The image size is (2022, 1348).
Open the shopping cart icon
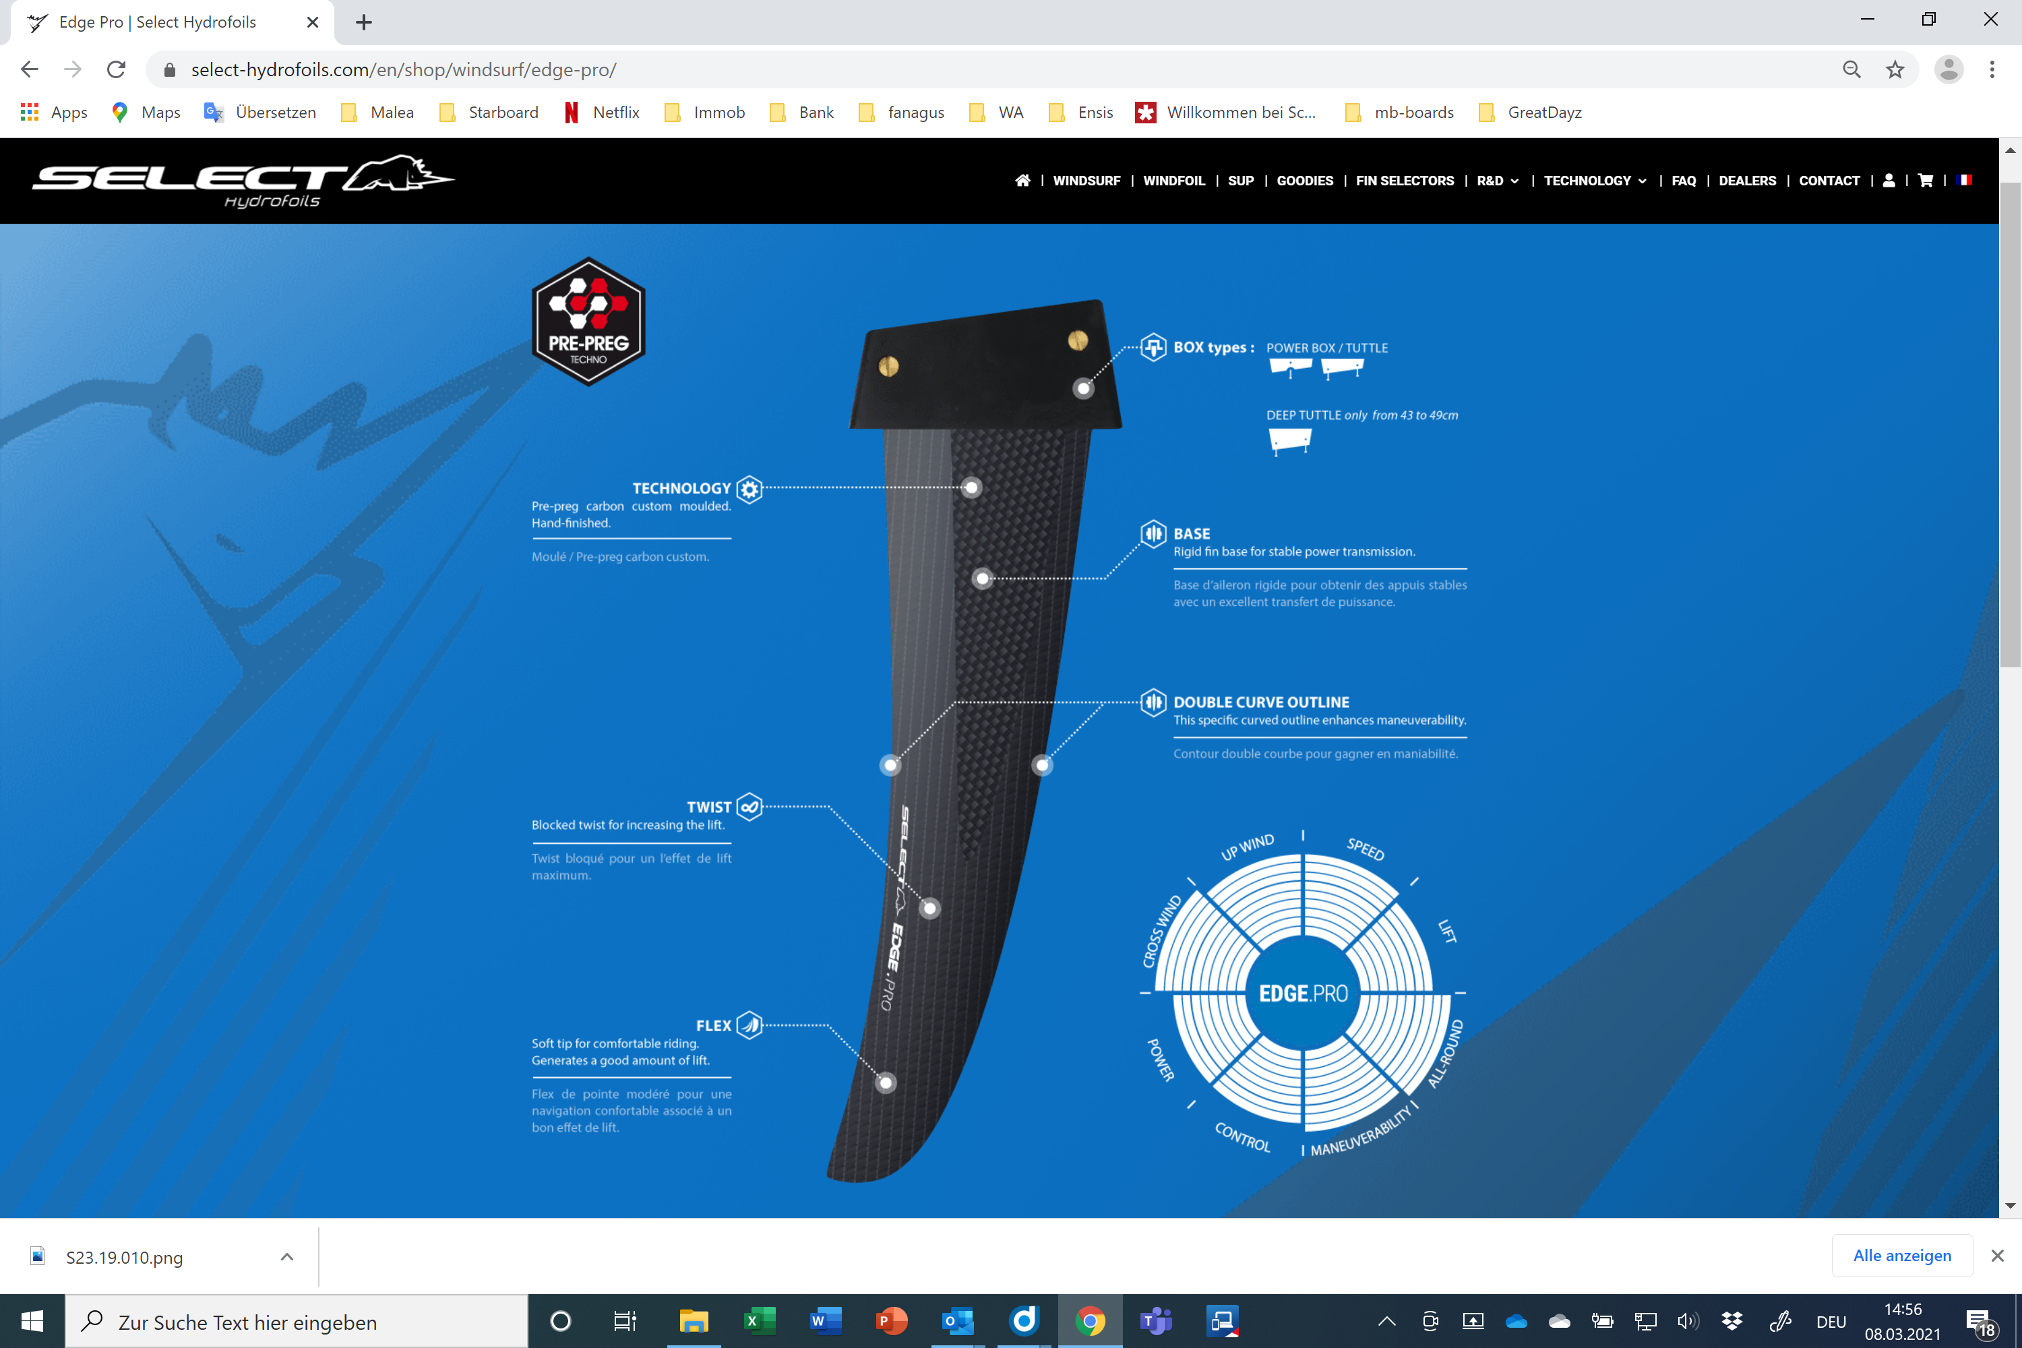tap(1926, 181)
